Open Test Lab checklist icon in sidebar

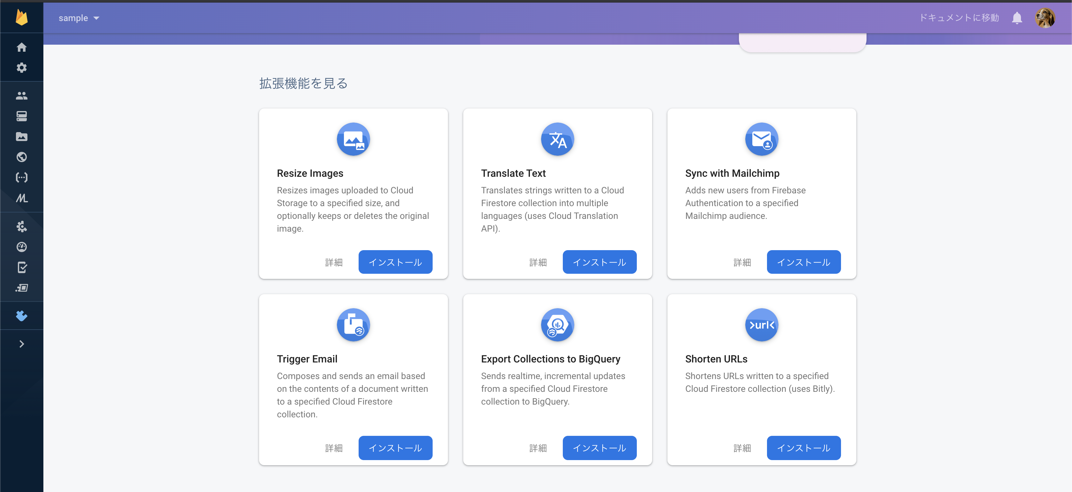[22, 267]
